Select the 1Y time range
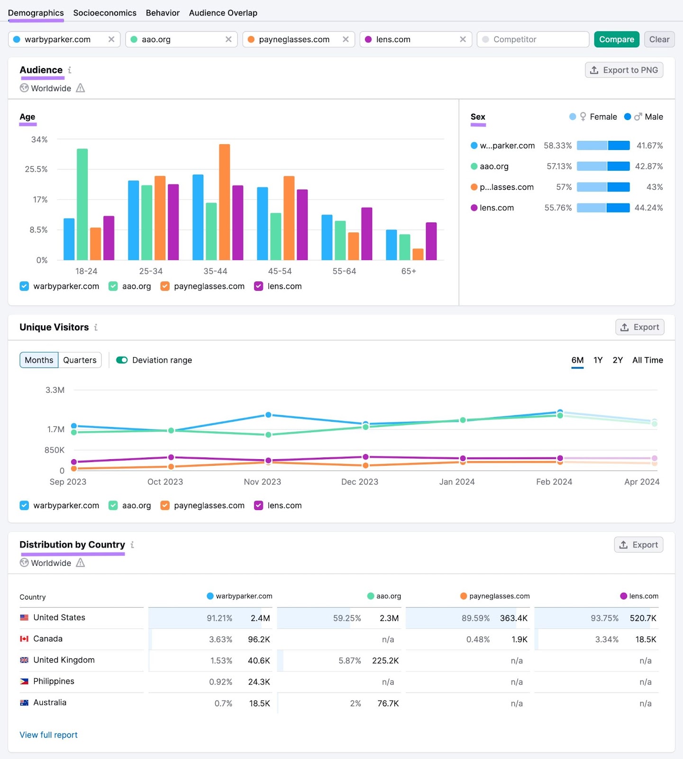Image resolution: width=683 pixels, height=759 pixels. point(598,360)
